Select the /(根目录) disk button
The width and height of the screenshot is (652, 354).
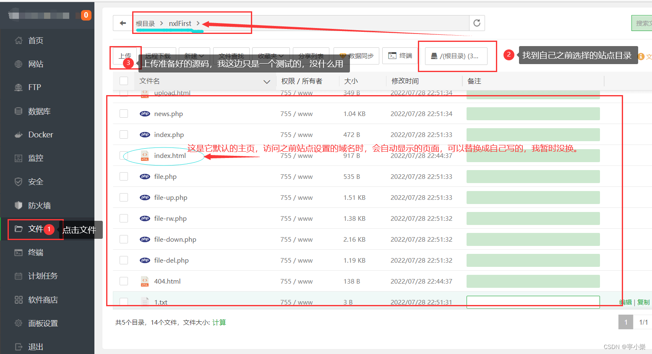point(456,56)
